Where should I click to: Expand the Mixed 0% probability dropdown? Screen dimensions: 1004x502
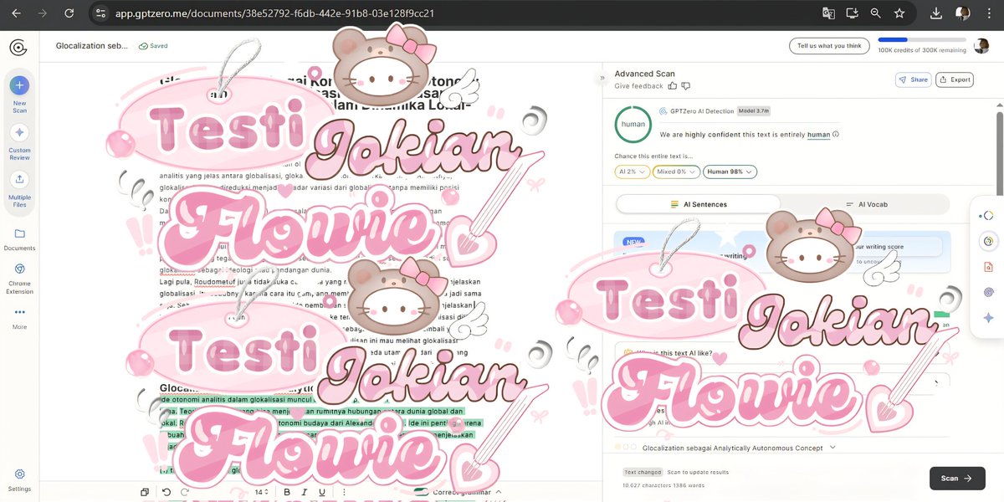(x=676, y=172)
